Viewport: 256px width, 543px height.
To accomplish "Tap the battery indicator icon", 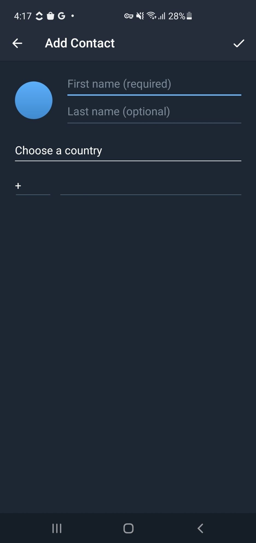I will [189, 16].
